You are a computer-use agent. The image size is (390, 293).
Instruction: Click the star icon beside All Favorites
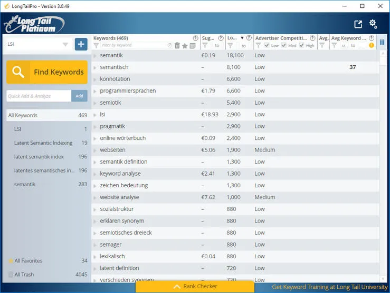tap(11, 261)
